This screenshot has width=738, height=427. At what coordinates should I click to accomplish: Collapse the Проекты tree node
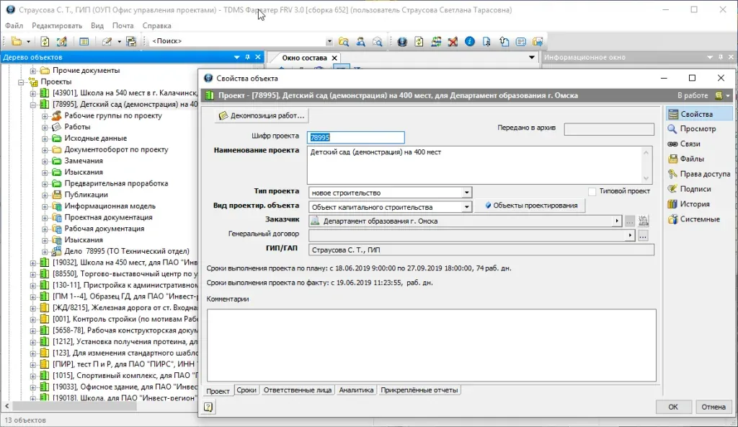click(x=21, y=82)
